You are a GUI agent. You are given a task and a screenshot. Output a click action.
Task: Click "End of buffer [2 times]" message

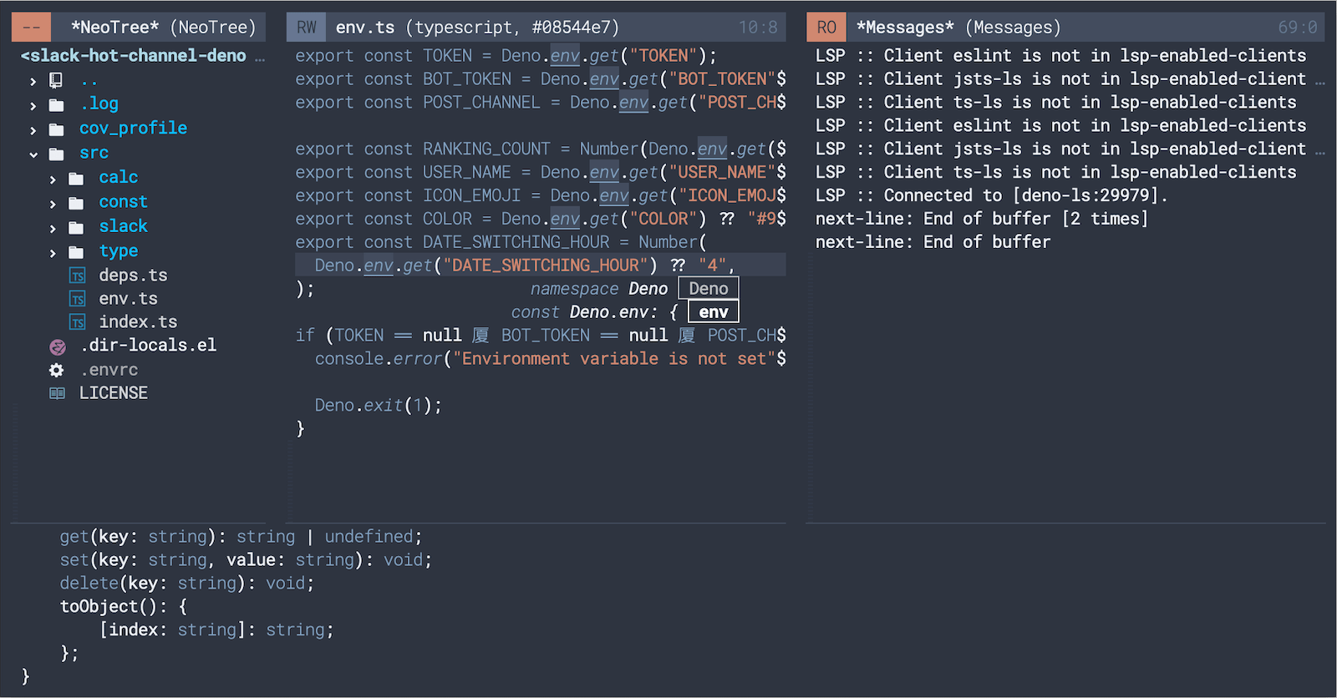[x=1036, y=219]
